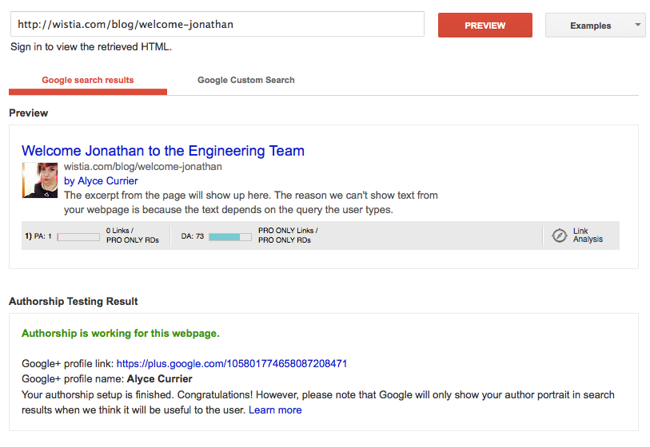Click the Examples dropdown arrow

[x=637, y=25]
